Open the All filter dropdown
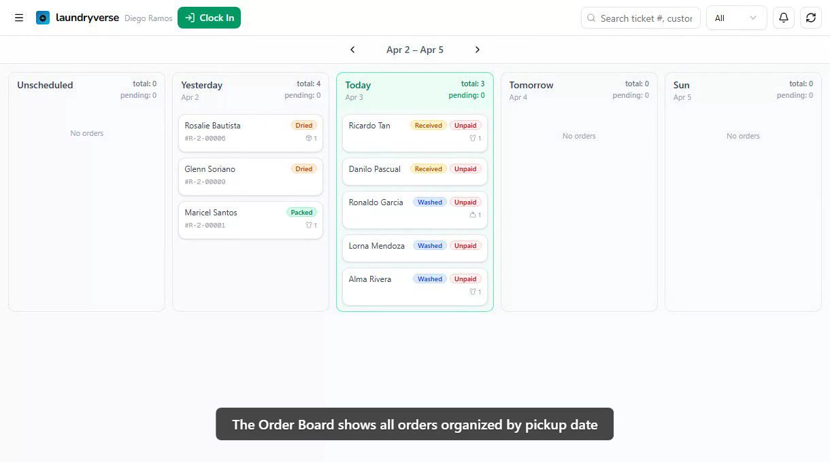 point(736,18)
